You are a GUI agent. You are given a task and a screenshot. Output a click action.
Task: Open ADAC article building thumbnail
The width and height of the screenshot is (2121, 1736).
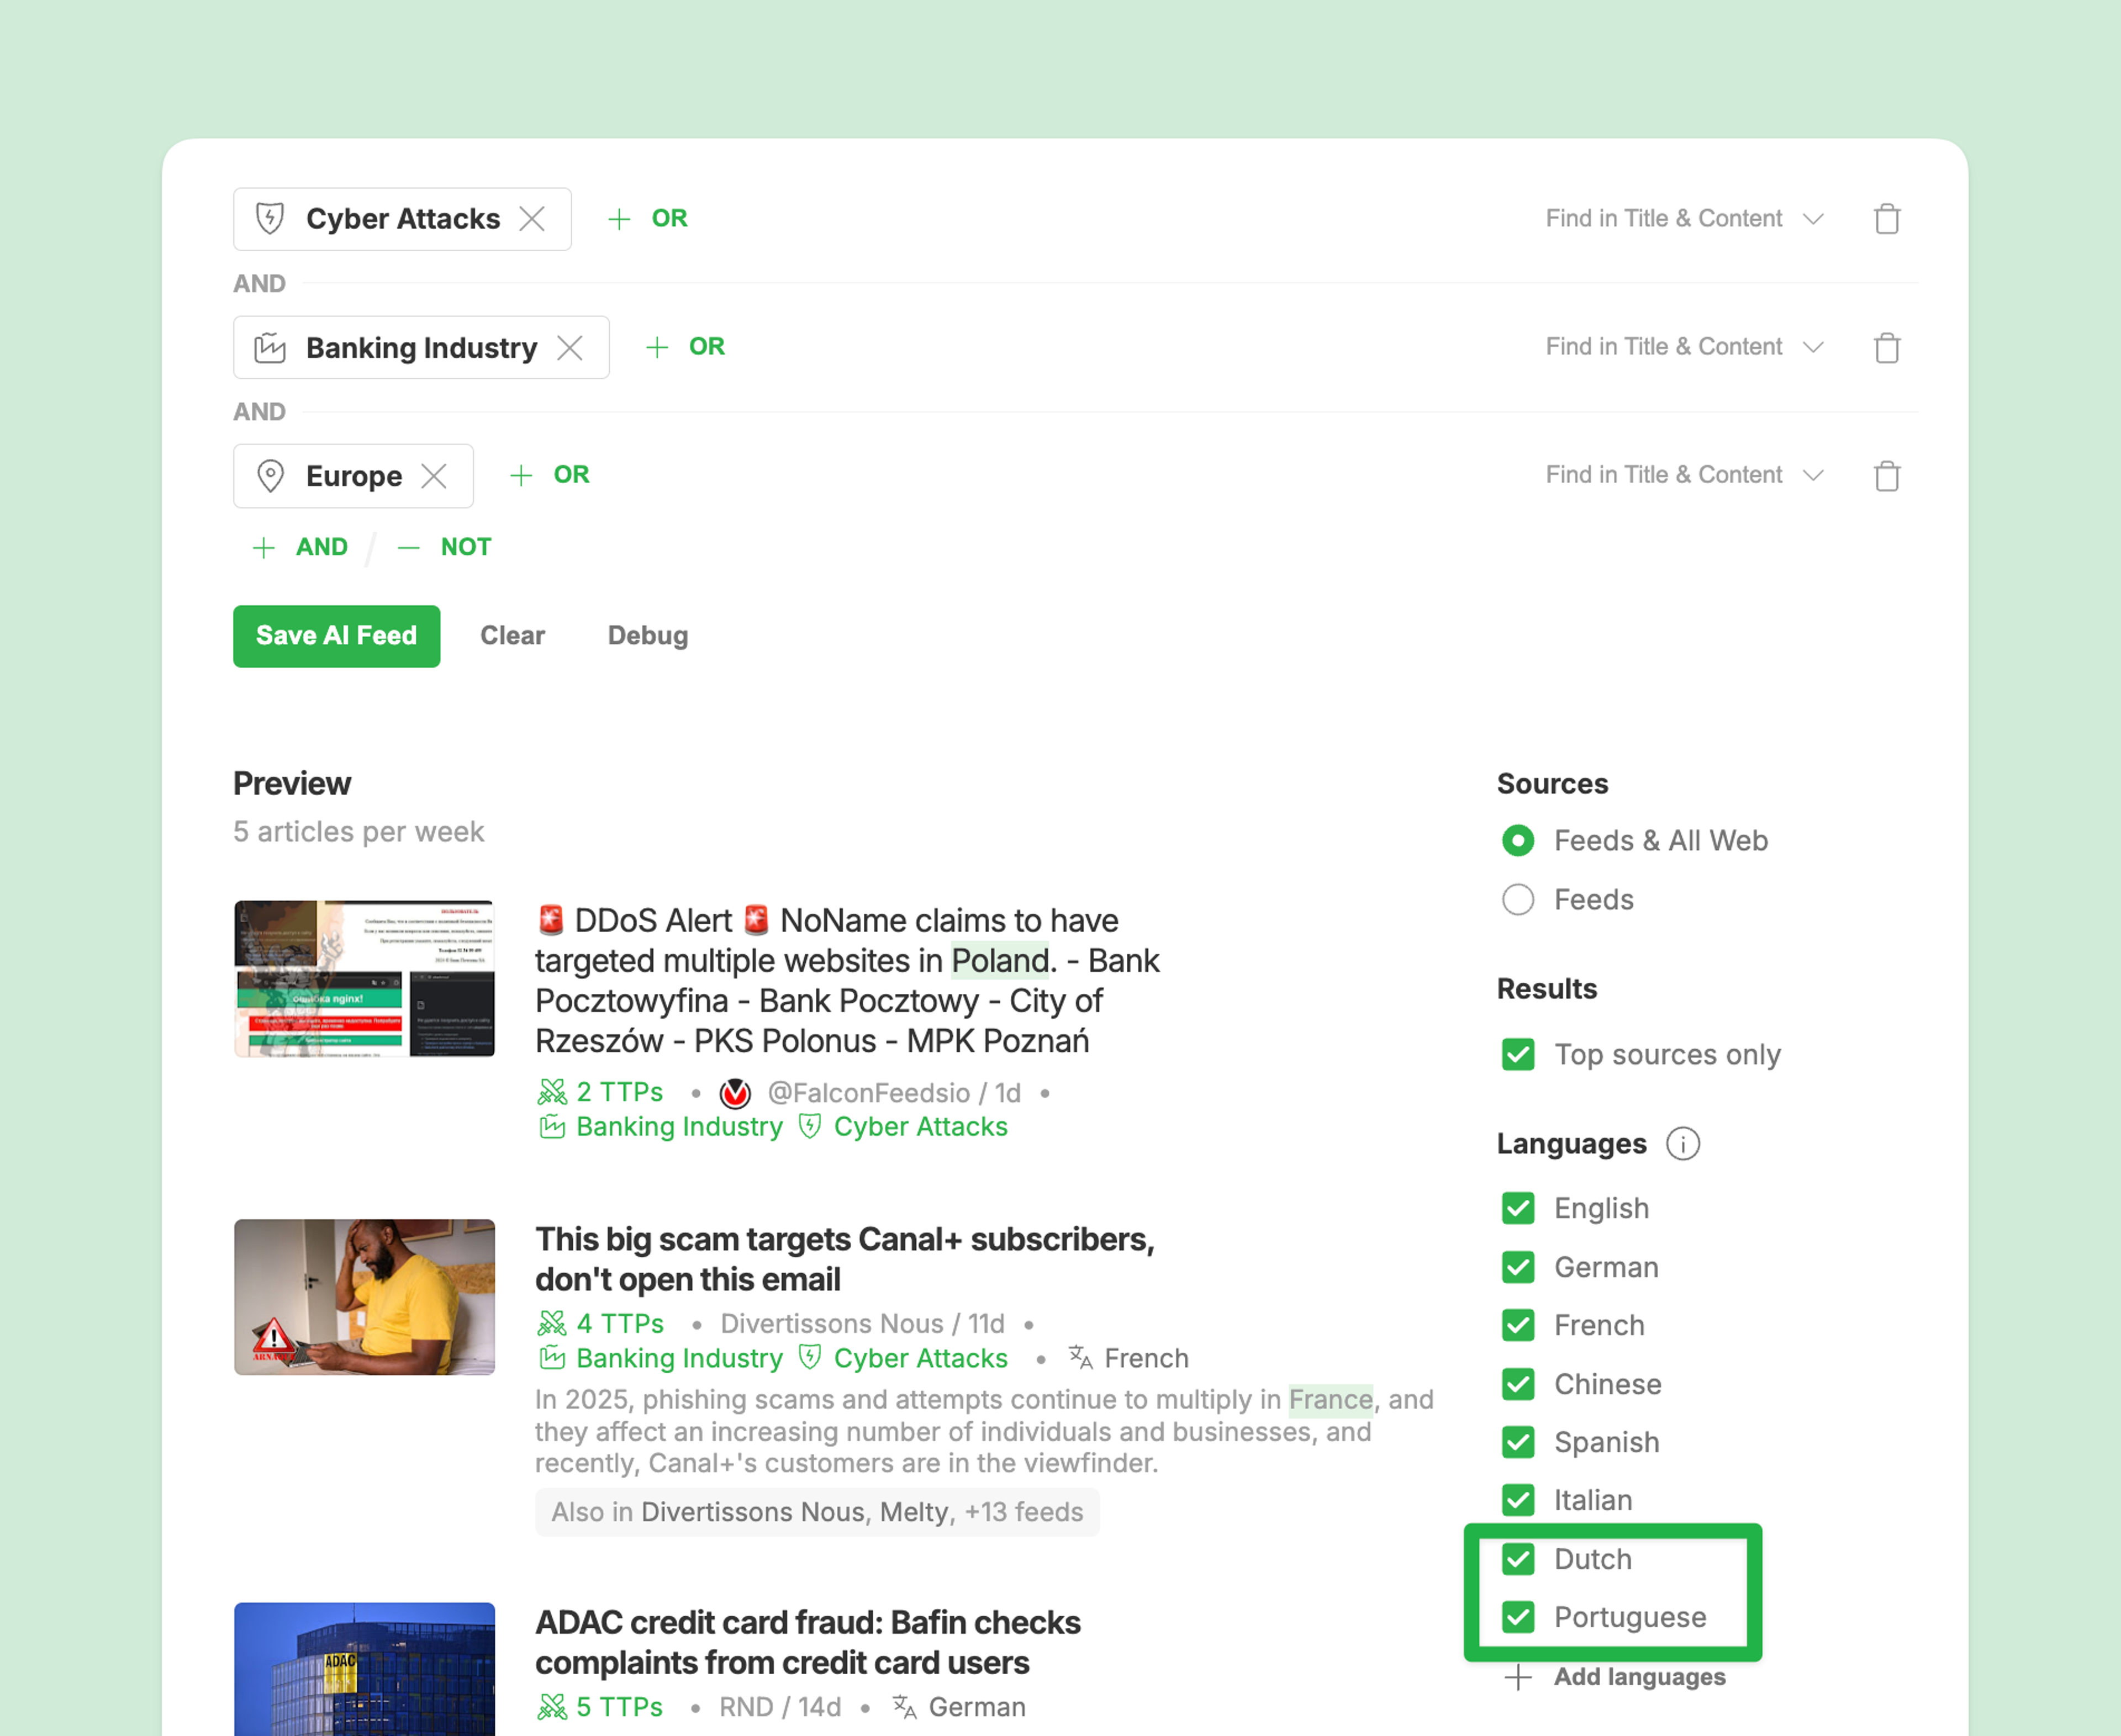364,1669
